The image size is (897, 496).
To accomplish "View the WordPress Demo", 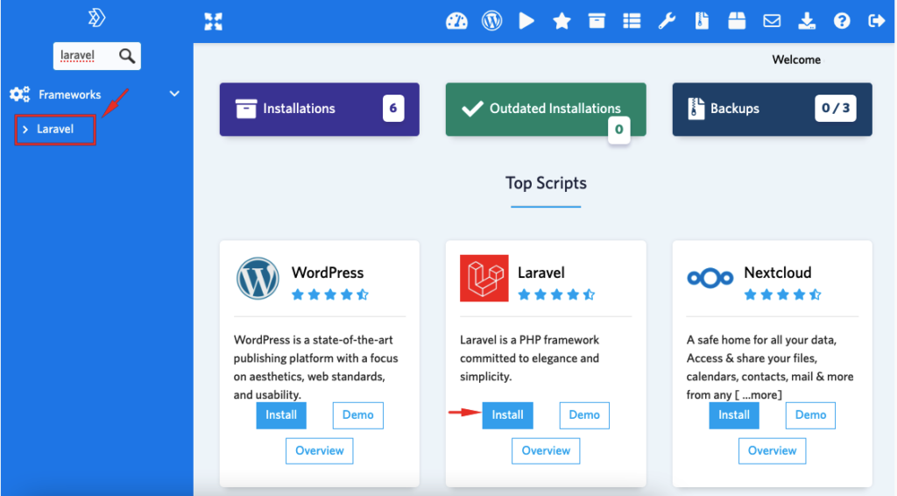I will [358, 415].
